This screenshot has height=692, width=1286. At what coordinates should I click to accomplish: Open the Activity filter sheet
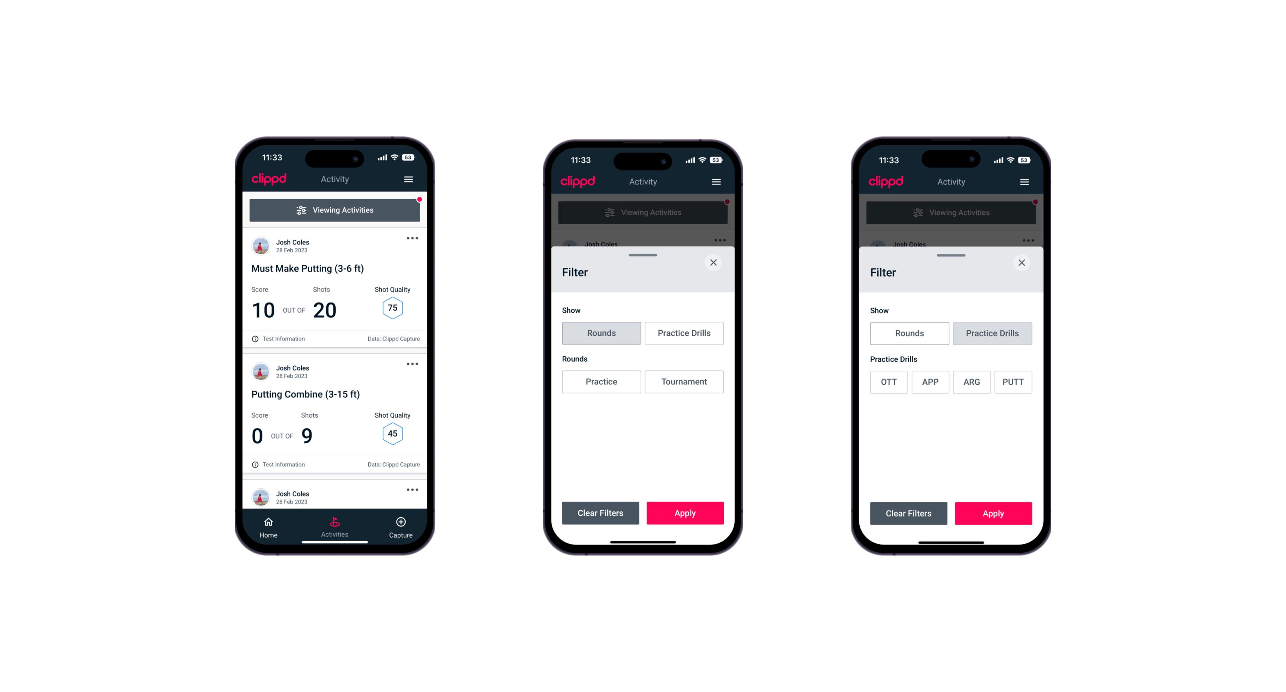(335, 210)
